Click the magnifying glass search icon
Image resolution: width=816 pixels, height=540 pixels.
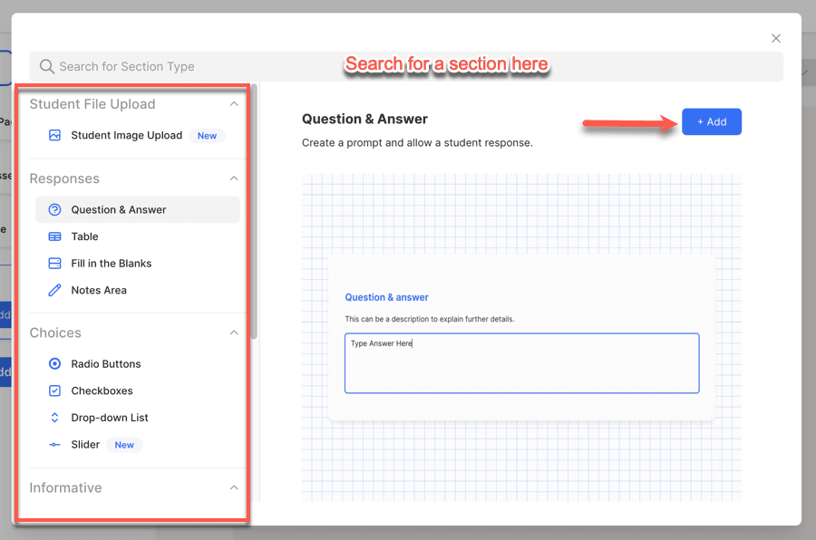[47, 67]
